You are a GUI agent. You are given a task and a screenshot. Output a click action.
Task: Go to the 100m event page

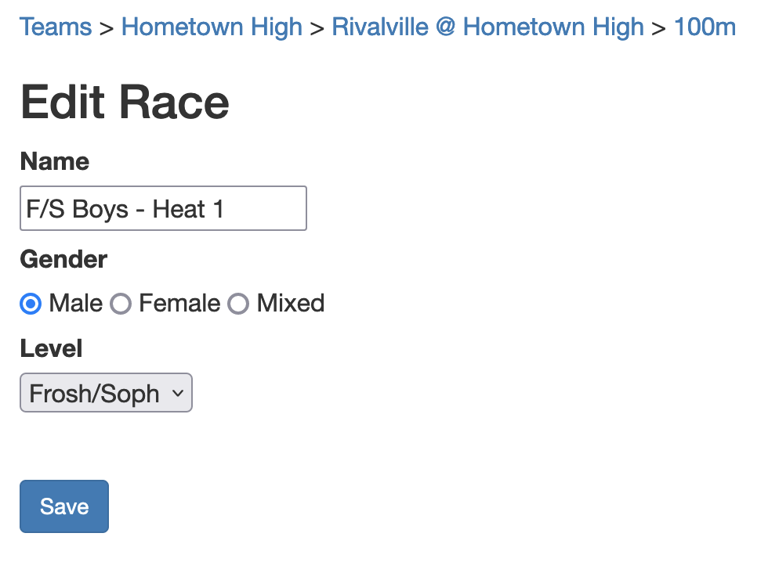pos(704,27)
